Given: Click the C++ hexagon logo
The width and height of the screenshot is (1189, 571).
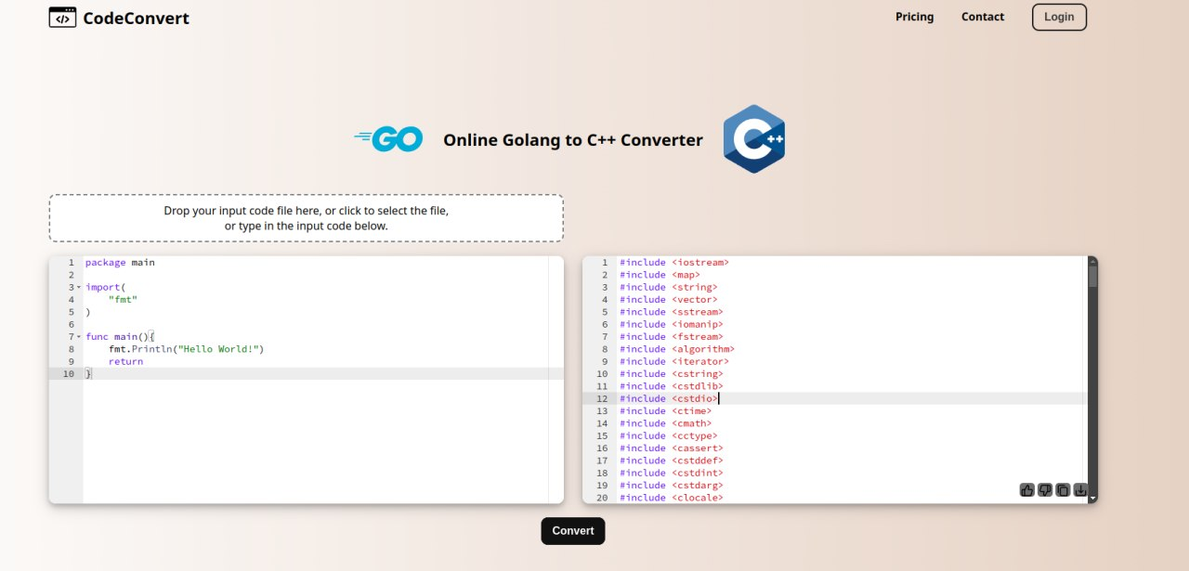Looking at the screenshot, I should point(754,139).
